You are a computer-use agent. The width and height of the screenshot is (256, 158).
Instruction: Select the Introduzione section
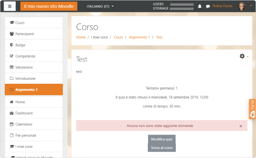34,78
